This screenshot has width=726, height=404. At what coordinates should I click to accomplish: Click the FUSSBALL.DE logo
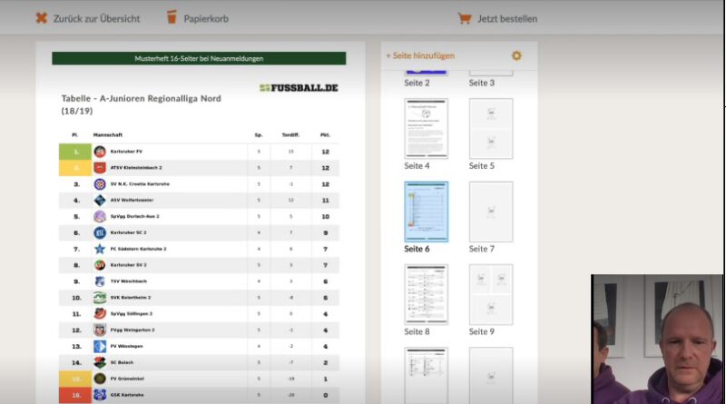tap(299, 88)
